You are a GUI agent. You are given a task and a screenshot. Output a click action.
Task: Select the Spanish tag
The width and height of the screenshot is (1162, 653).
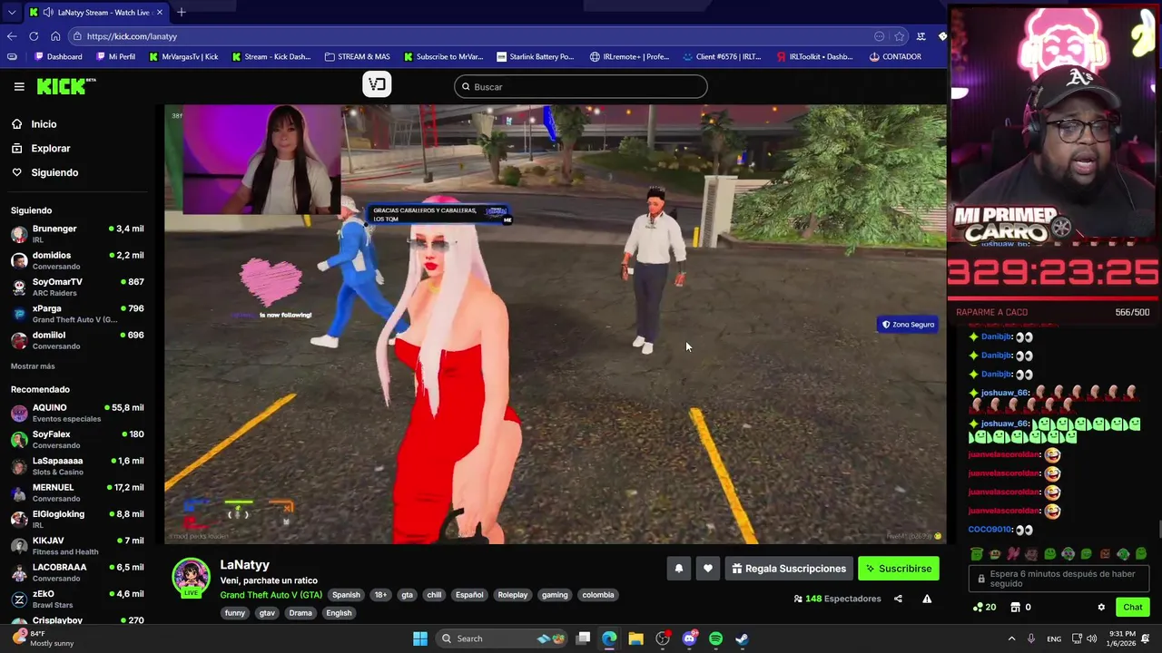point(346,595)
